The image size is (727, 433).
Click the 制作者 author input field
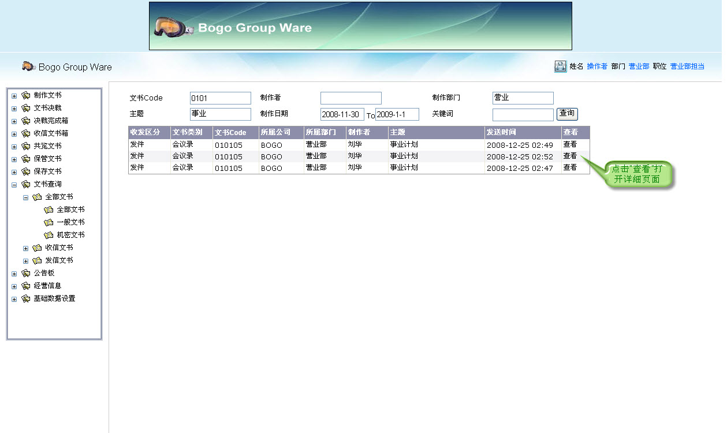[x=351, y=98]
